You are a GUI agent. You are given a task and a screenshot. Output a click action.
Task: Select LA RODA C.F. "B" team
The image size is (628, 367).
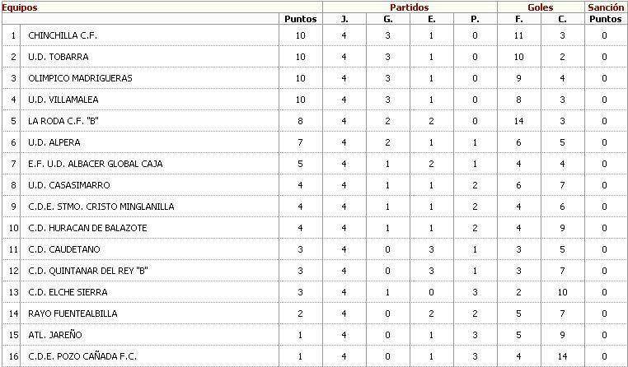coord(63,121)
